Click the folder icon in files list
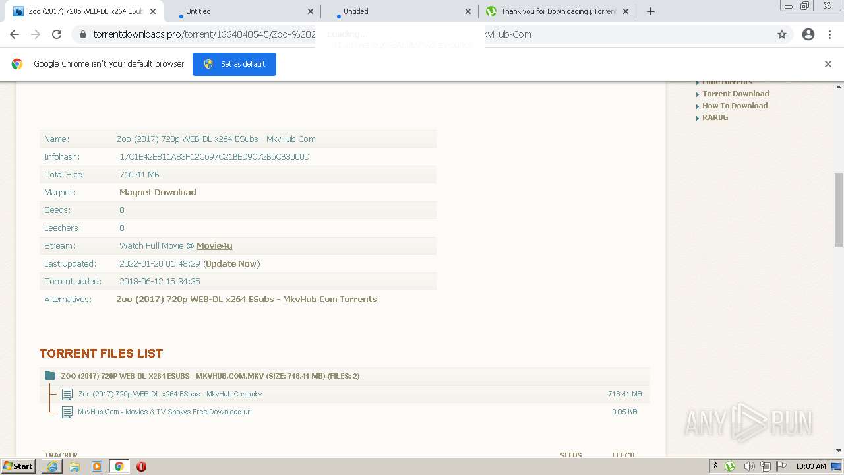Screen dimensions: 844x475 point(50,376)
